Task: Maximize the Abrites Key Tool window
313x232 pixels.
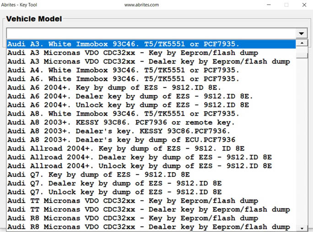Action: (x=286, y=5)
